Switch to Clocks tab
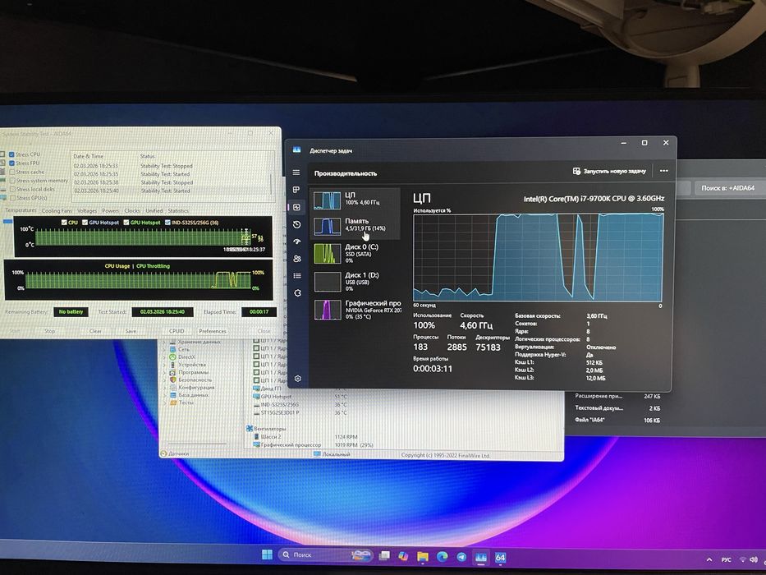Viewport: 766px width, 575px height. point(132,211)
